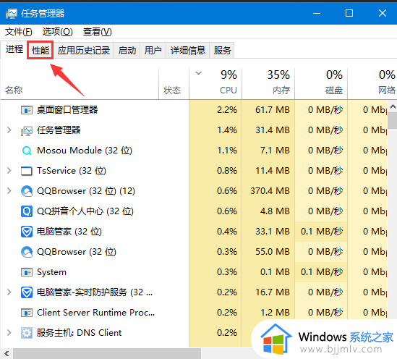Viewport: 397px width, 359px height.
Task: Click the 16.7 MB memory value
Action: [x=273, y=292]
